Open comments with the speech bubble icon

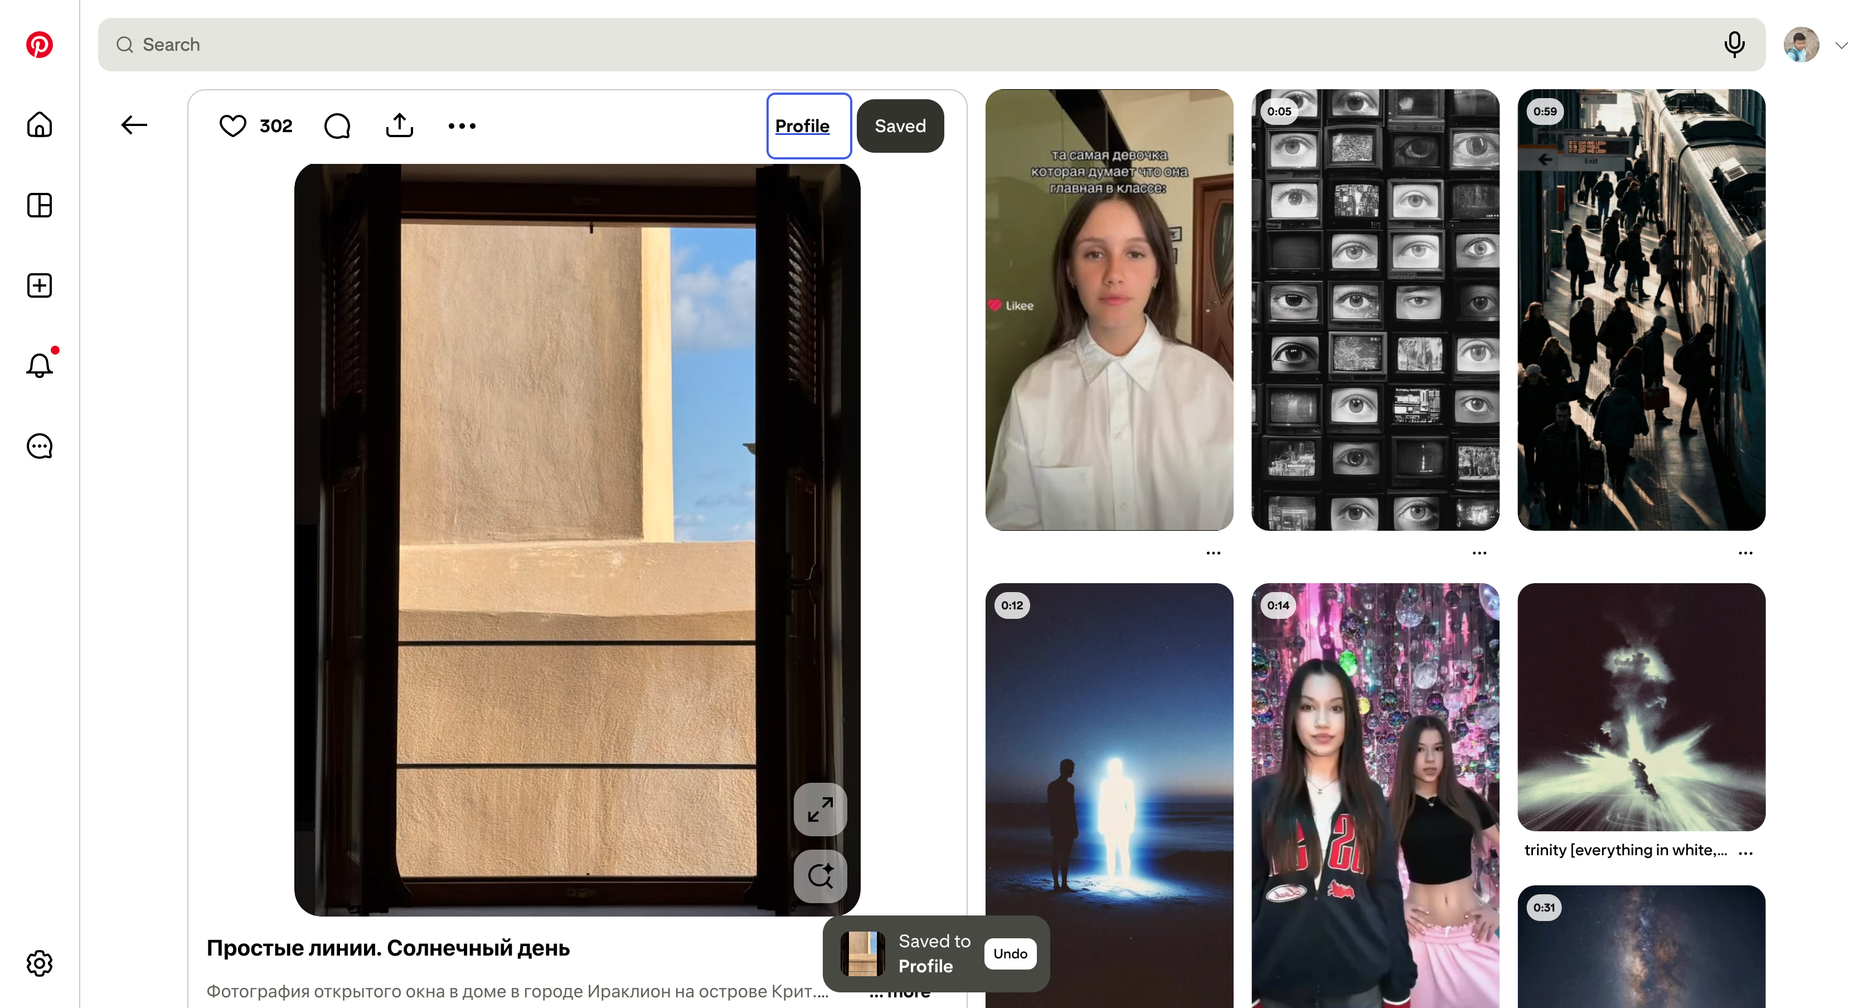tap(337, 126)
